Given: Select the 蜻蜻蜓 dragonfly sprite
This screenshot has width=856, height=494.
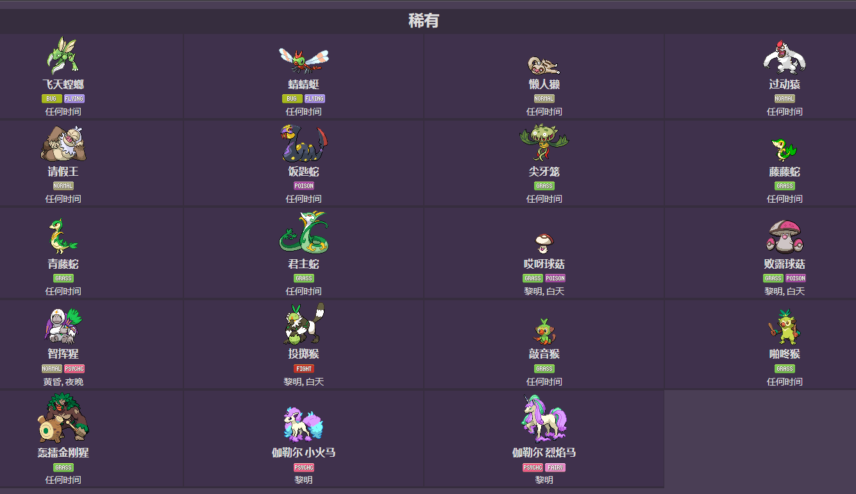Looking at the screenshot, I should pos(303,60).
